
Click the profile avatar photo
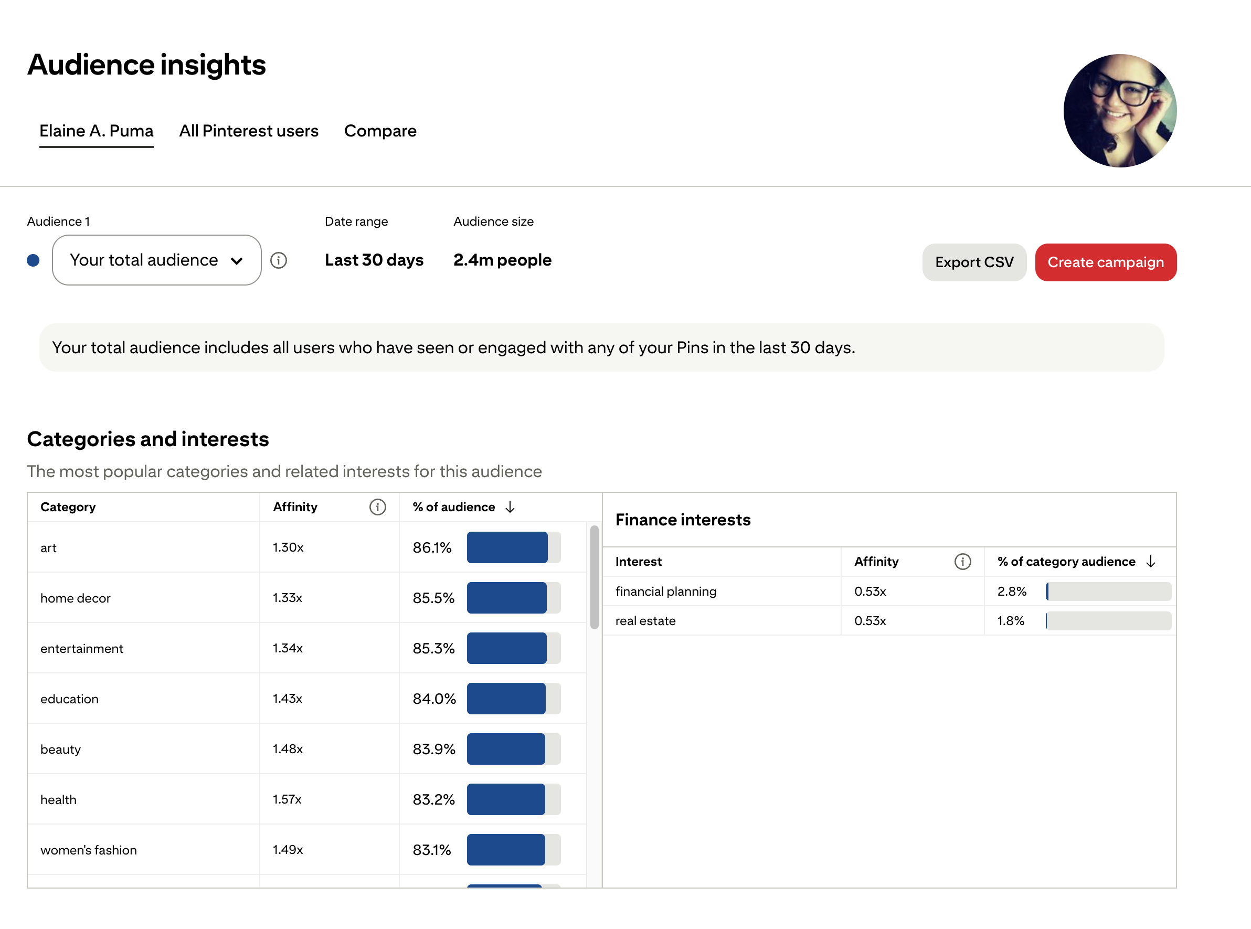click(1119, 111)
